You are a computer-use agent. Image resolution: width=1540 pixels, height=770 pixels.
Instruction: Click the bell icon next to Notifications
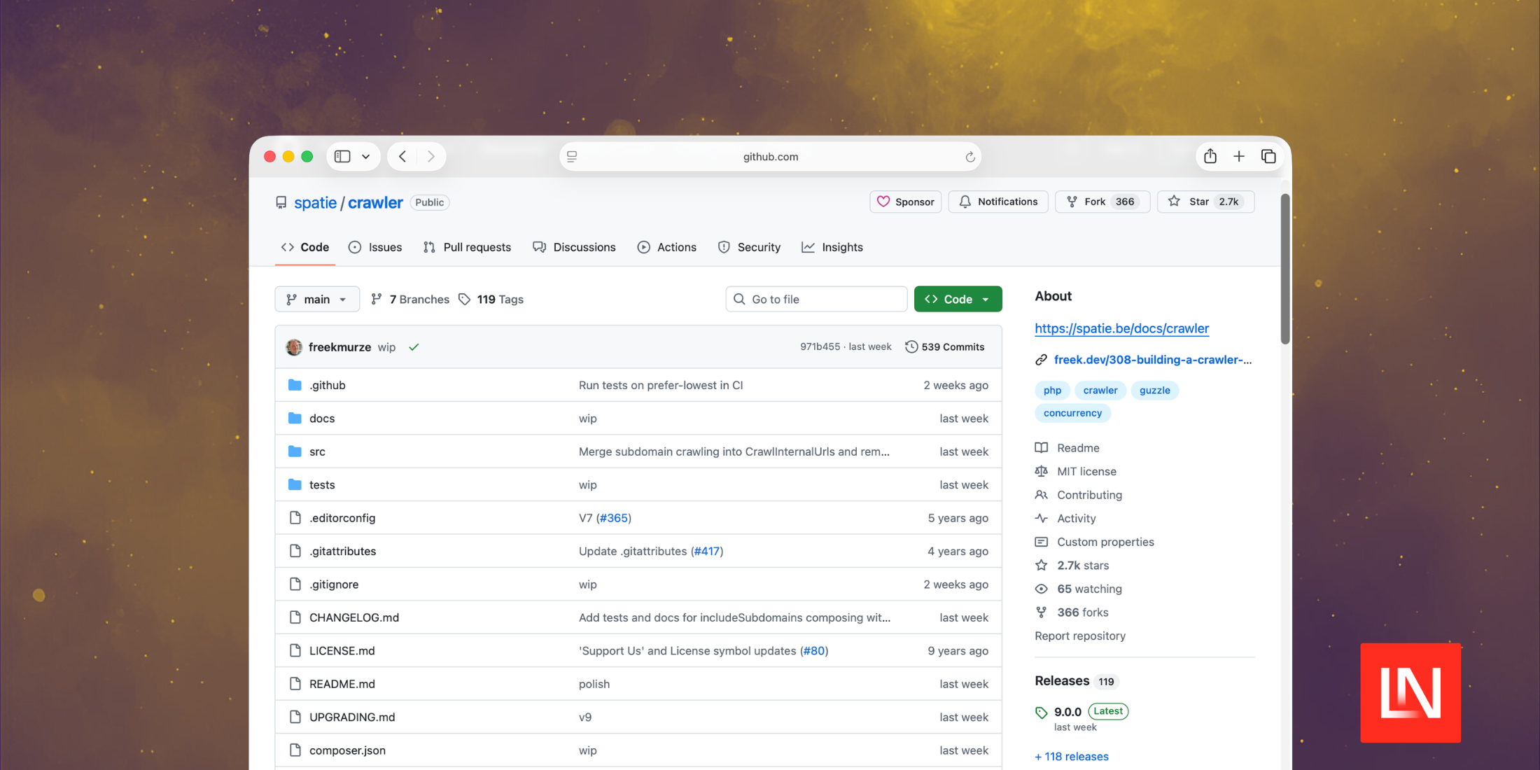[x=965, y=202]
